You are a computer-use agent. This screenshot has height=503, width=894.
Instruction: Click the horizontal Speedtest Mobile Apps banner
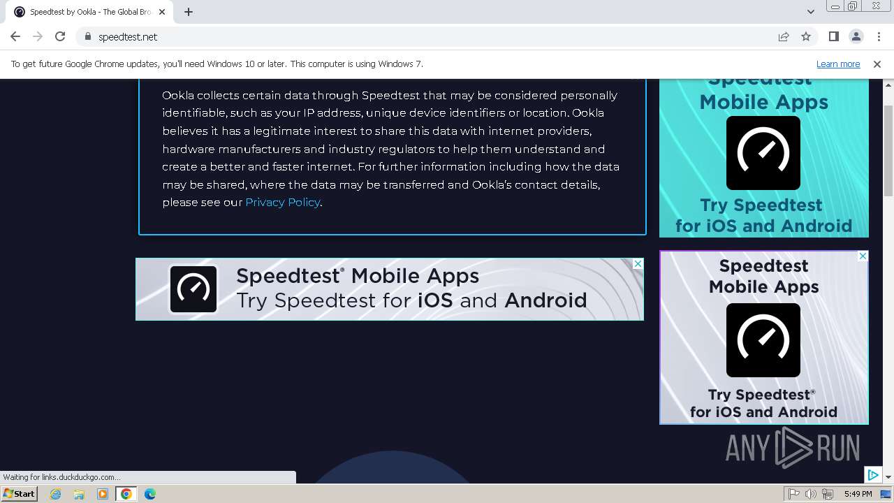point(389,289)
